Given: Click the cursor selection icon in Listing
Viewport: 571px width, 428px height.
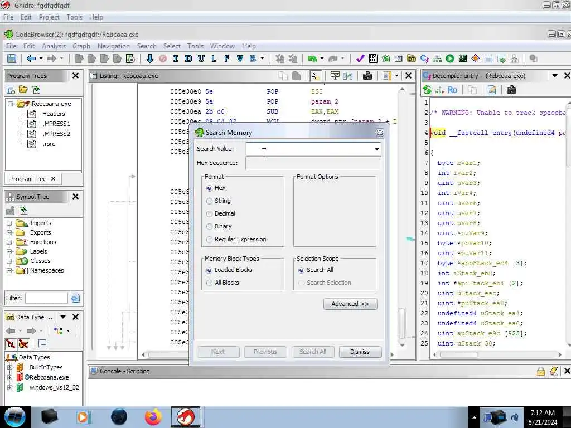Looking at the screenshot, I should (314, 76).
